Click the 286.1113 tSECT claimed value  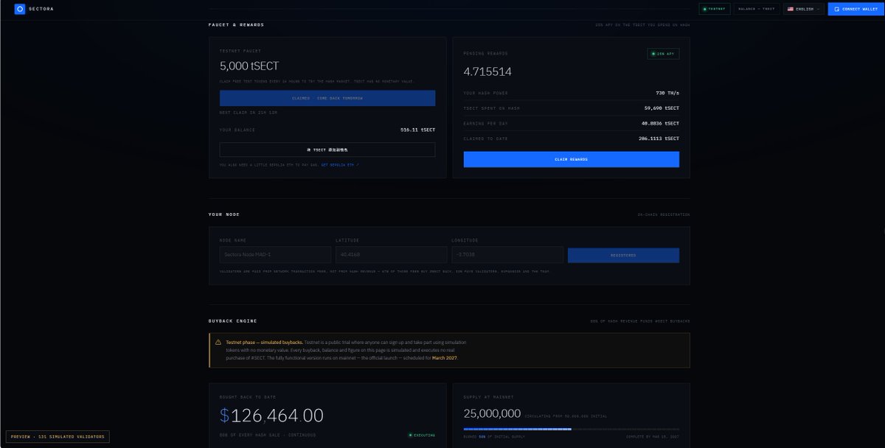pos(659,139)
